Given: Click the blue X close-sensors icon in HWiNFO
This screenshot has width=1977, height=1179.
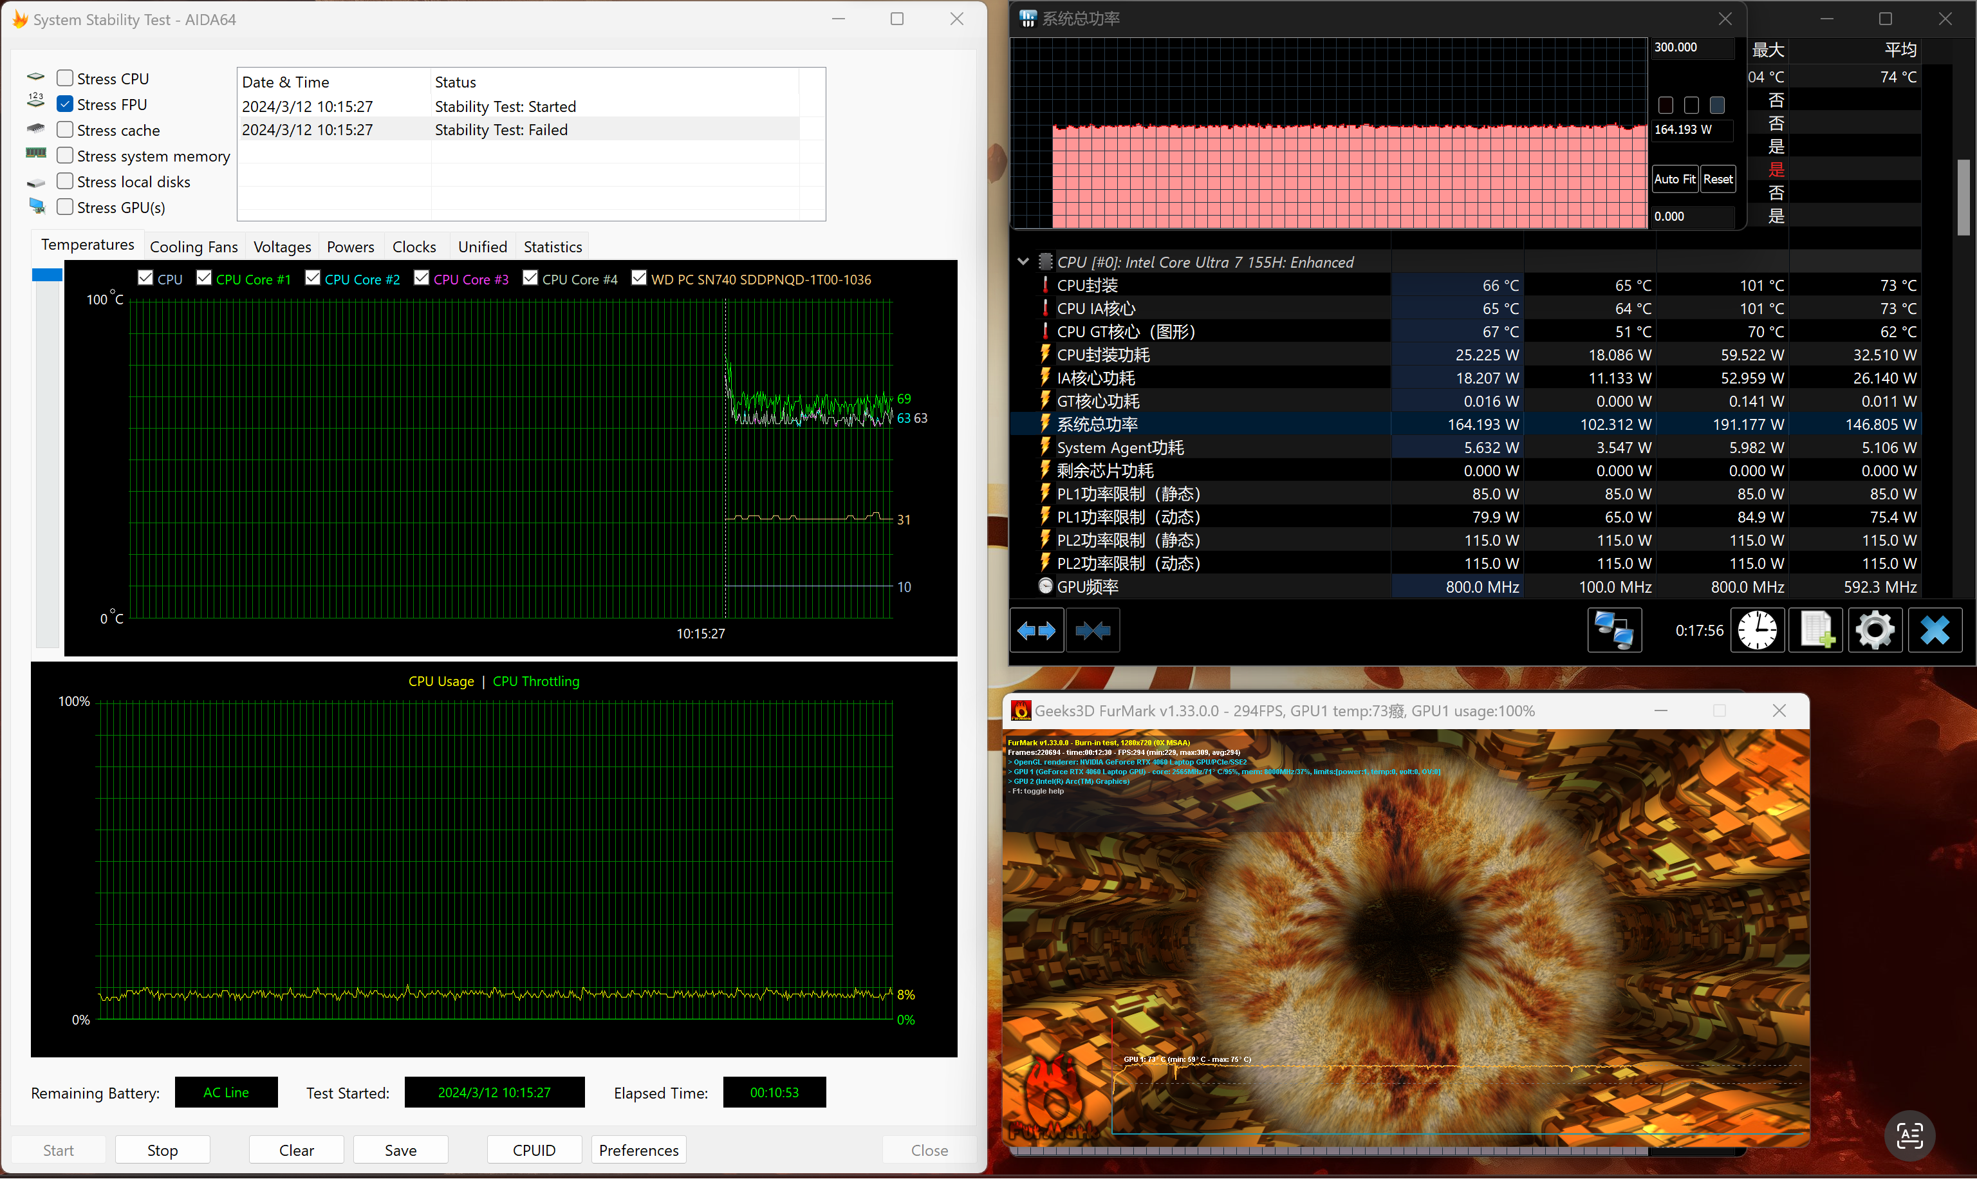Looking at the screenshot, I should [x=1935, y=631].
